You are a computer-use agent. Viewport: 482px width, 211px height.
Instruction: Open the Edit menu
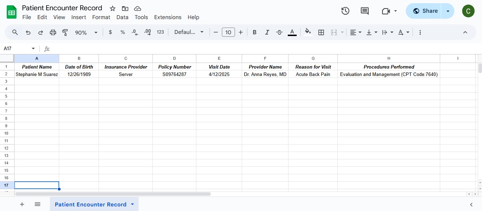coord(42,17)
